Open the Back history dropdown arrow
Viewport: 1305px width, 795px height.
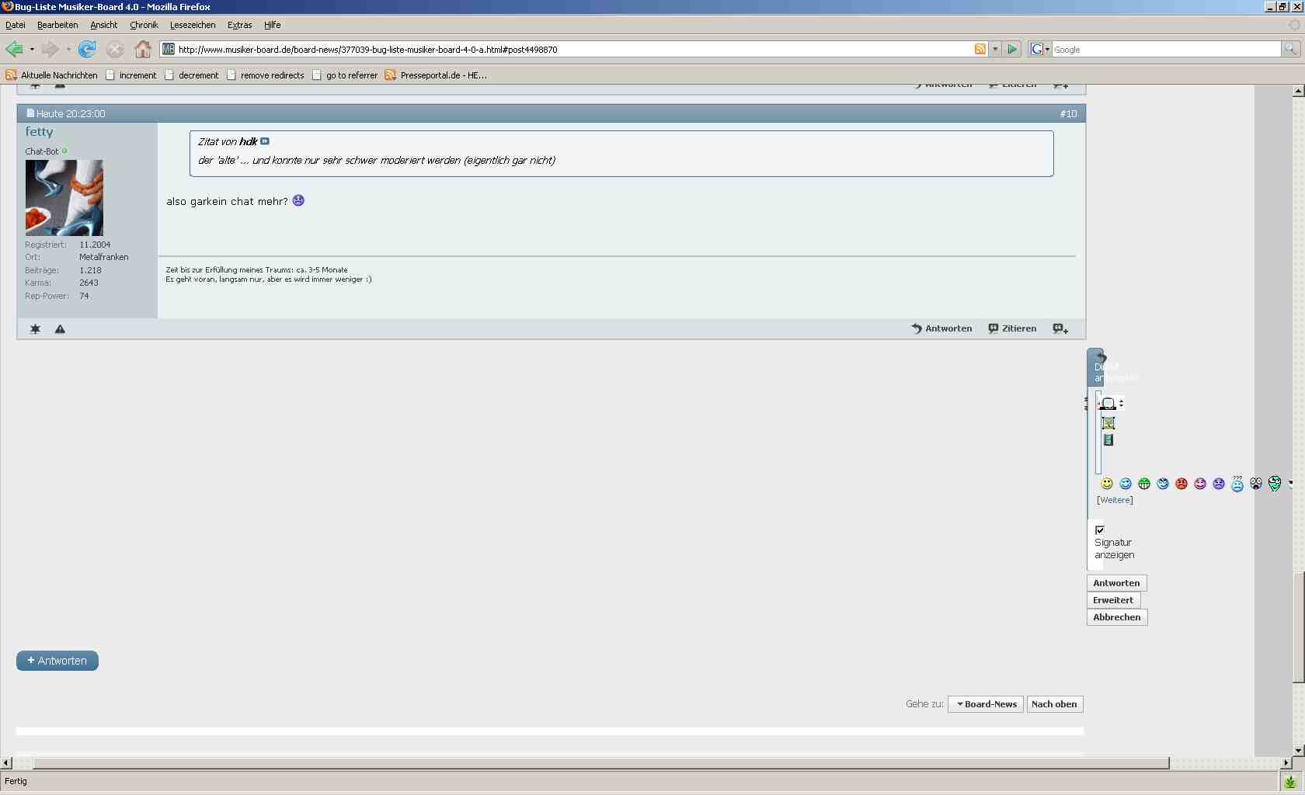point(32,50)
